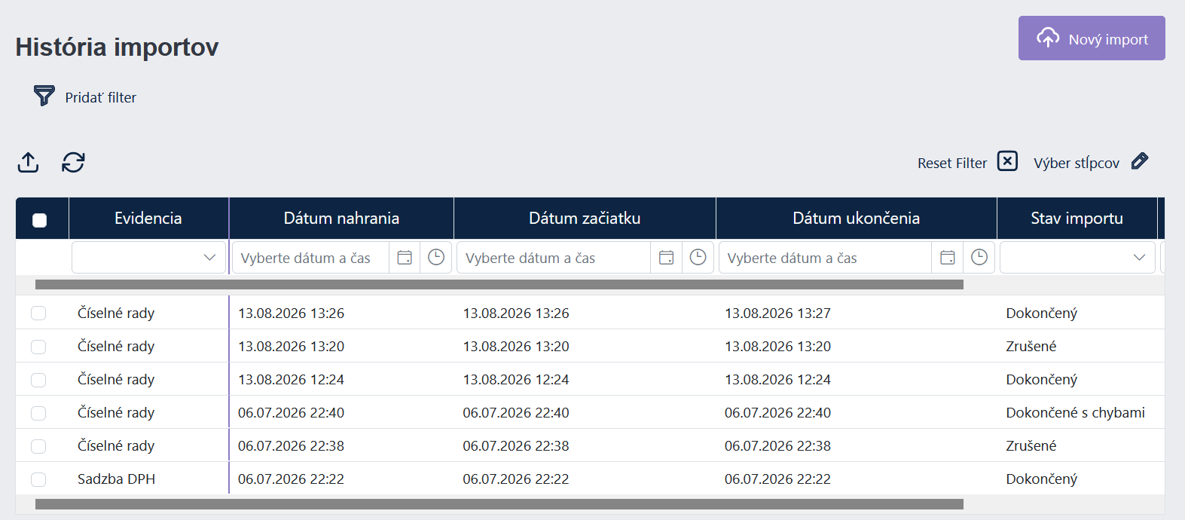
Task: Click start date 06.07.2026 22:40 cell
Action: point(516,413)
